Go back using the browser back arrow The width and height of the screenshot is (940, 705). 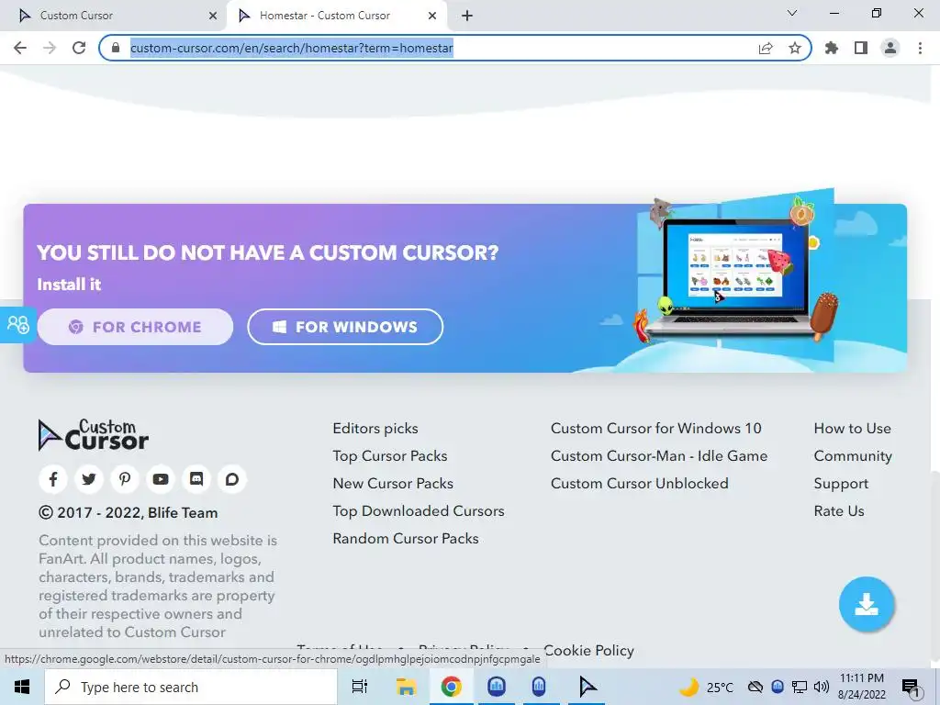(x=20, y=48)
